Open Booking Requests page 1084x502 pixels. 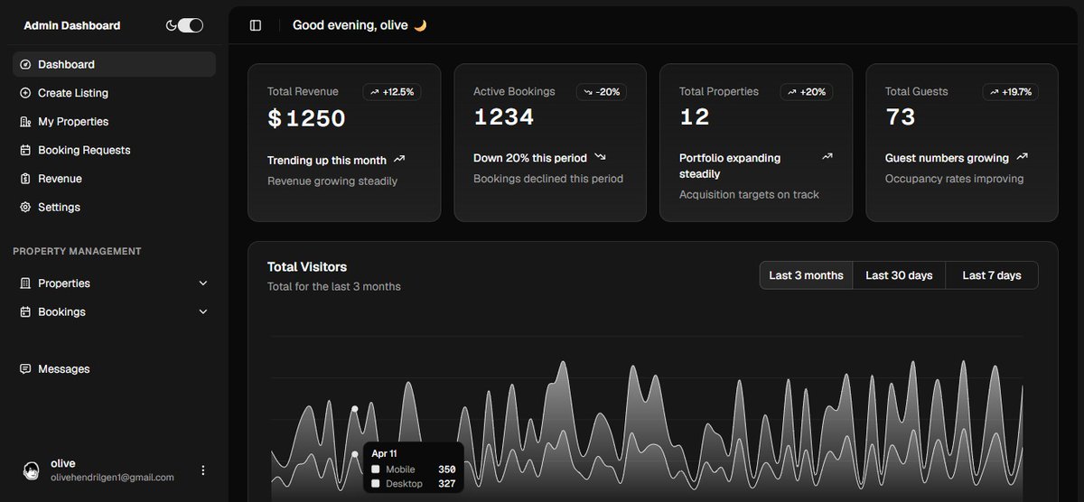pyautogui.click(x=115, y=150)
